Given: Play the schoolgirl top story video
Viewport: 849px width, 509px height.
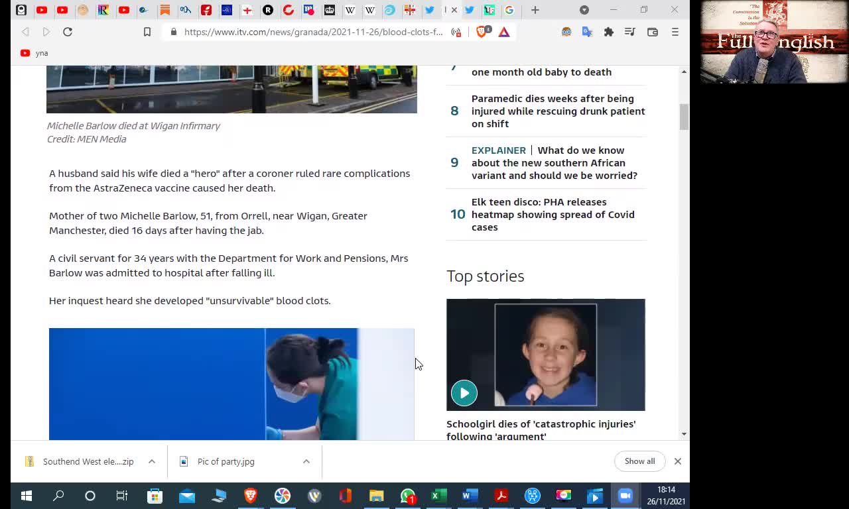Looking at the screenshot, I should coord(464,393).
